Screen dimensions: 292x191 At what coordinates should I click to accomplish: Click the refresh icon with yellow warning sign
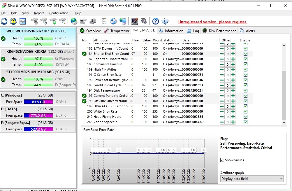(x=13, y=21)
